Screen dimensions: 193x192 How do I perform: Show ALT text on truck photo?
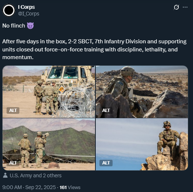pyautogui.click(x=13, y=110)
